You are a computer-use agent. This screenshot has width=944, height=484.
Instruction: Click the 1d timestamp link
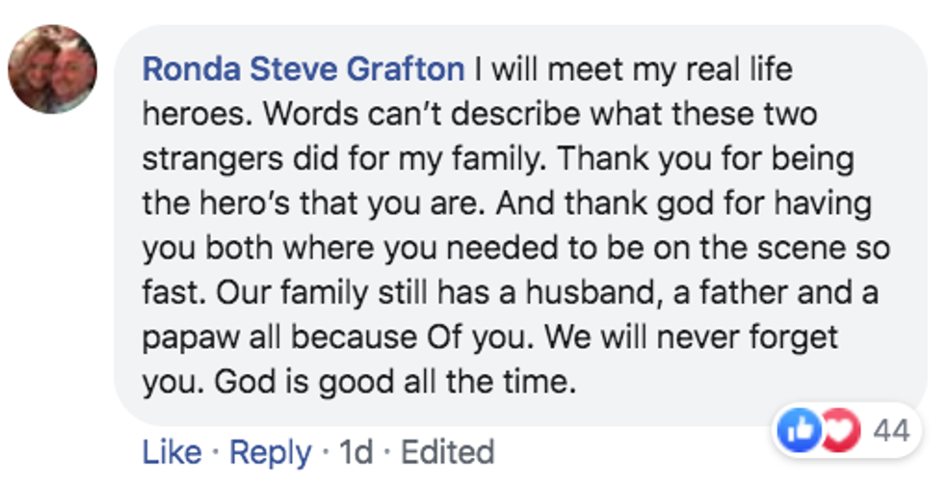coord(356,451)
